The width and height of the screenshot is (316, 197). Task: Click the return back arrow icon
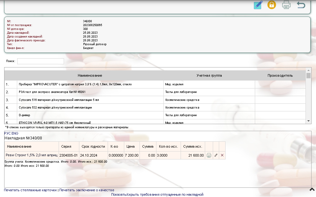coord(301,5)
